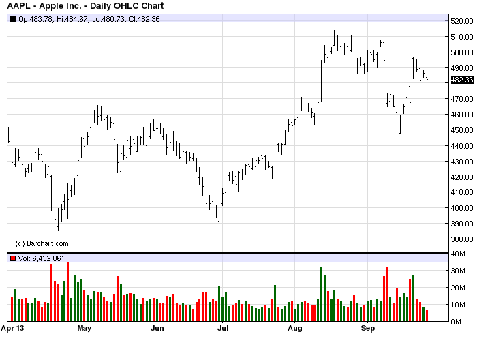Click the 470.00 price axis label
477x349 pixels.
tap(462, 99)
